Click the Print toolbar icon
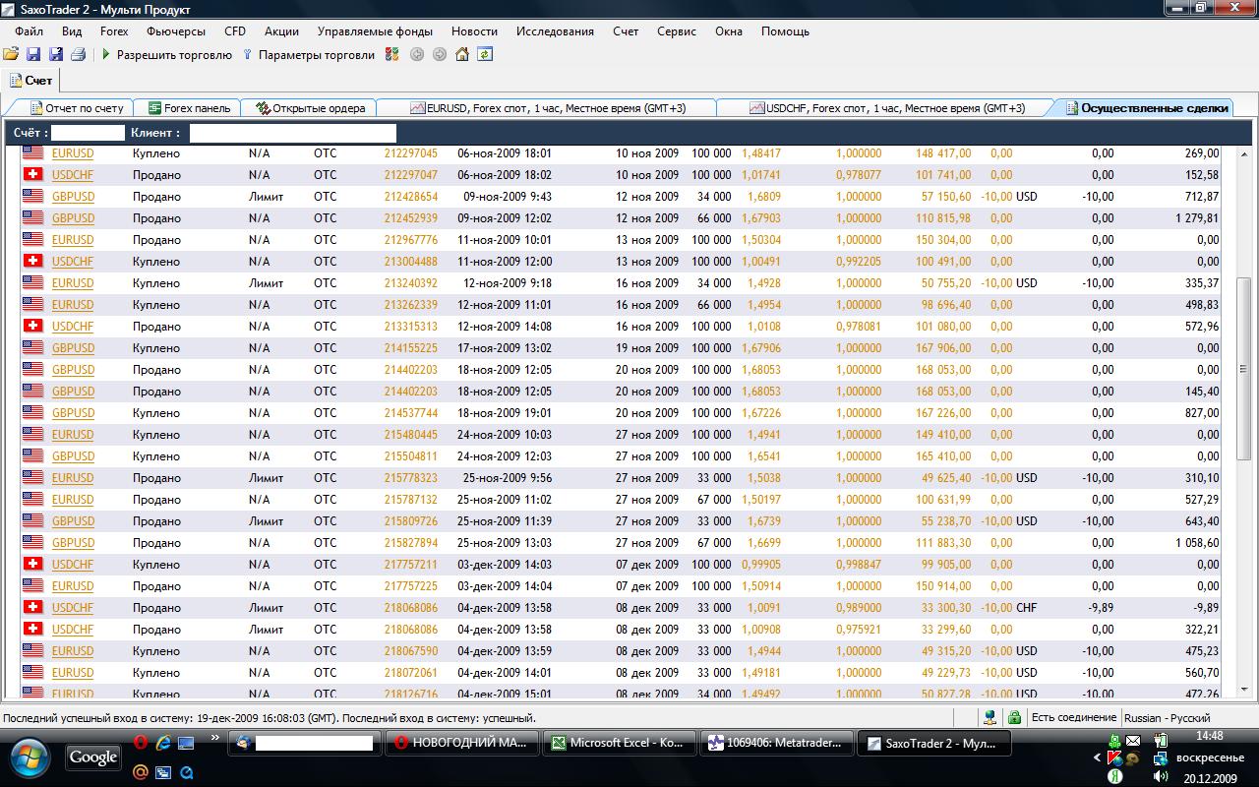 tap(79, 55)
